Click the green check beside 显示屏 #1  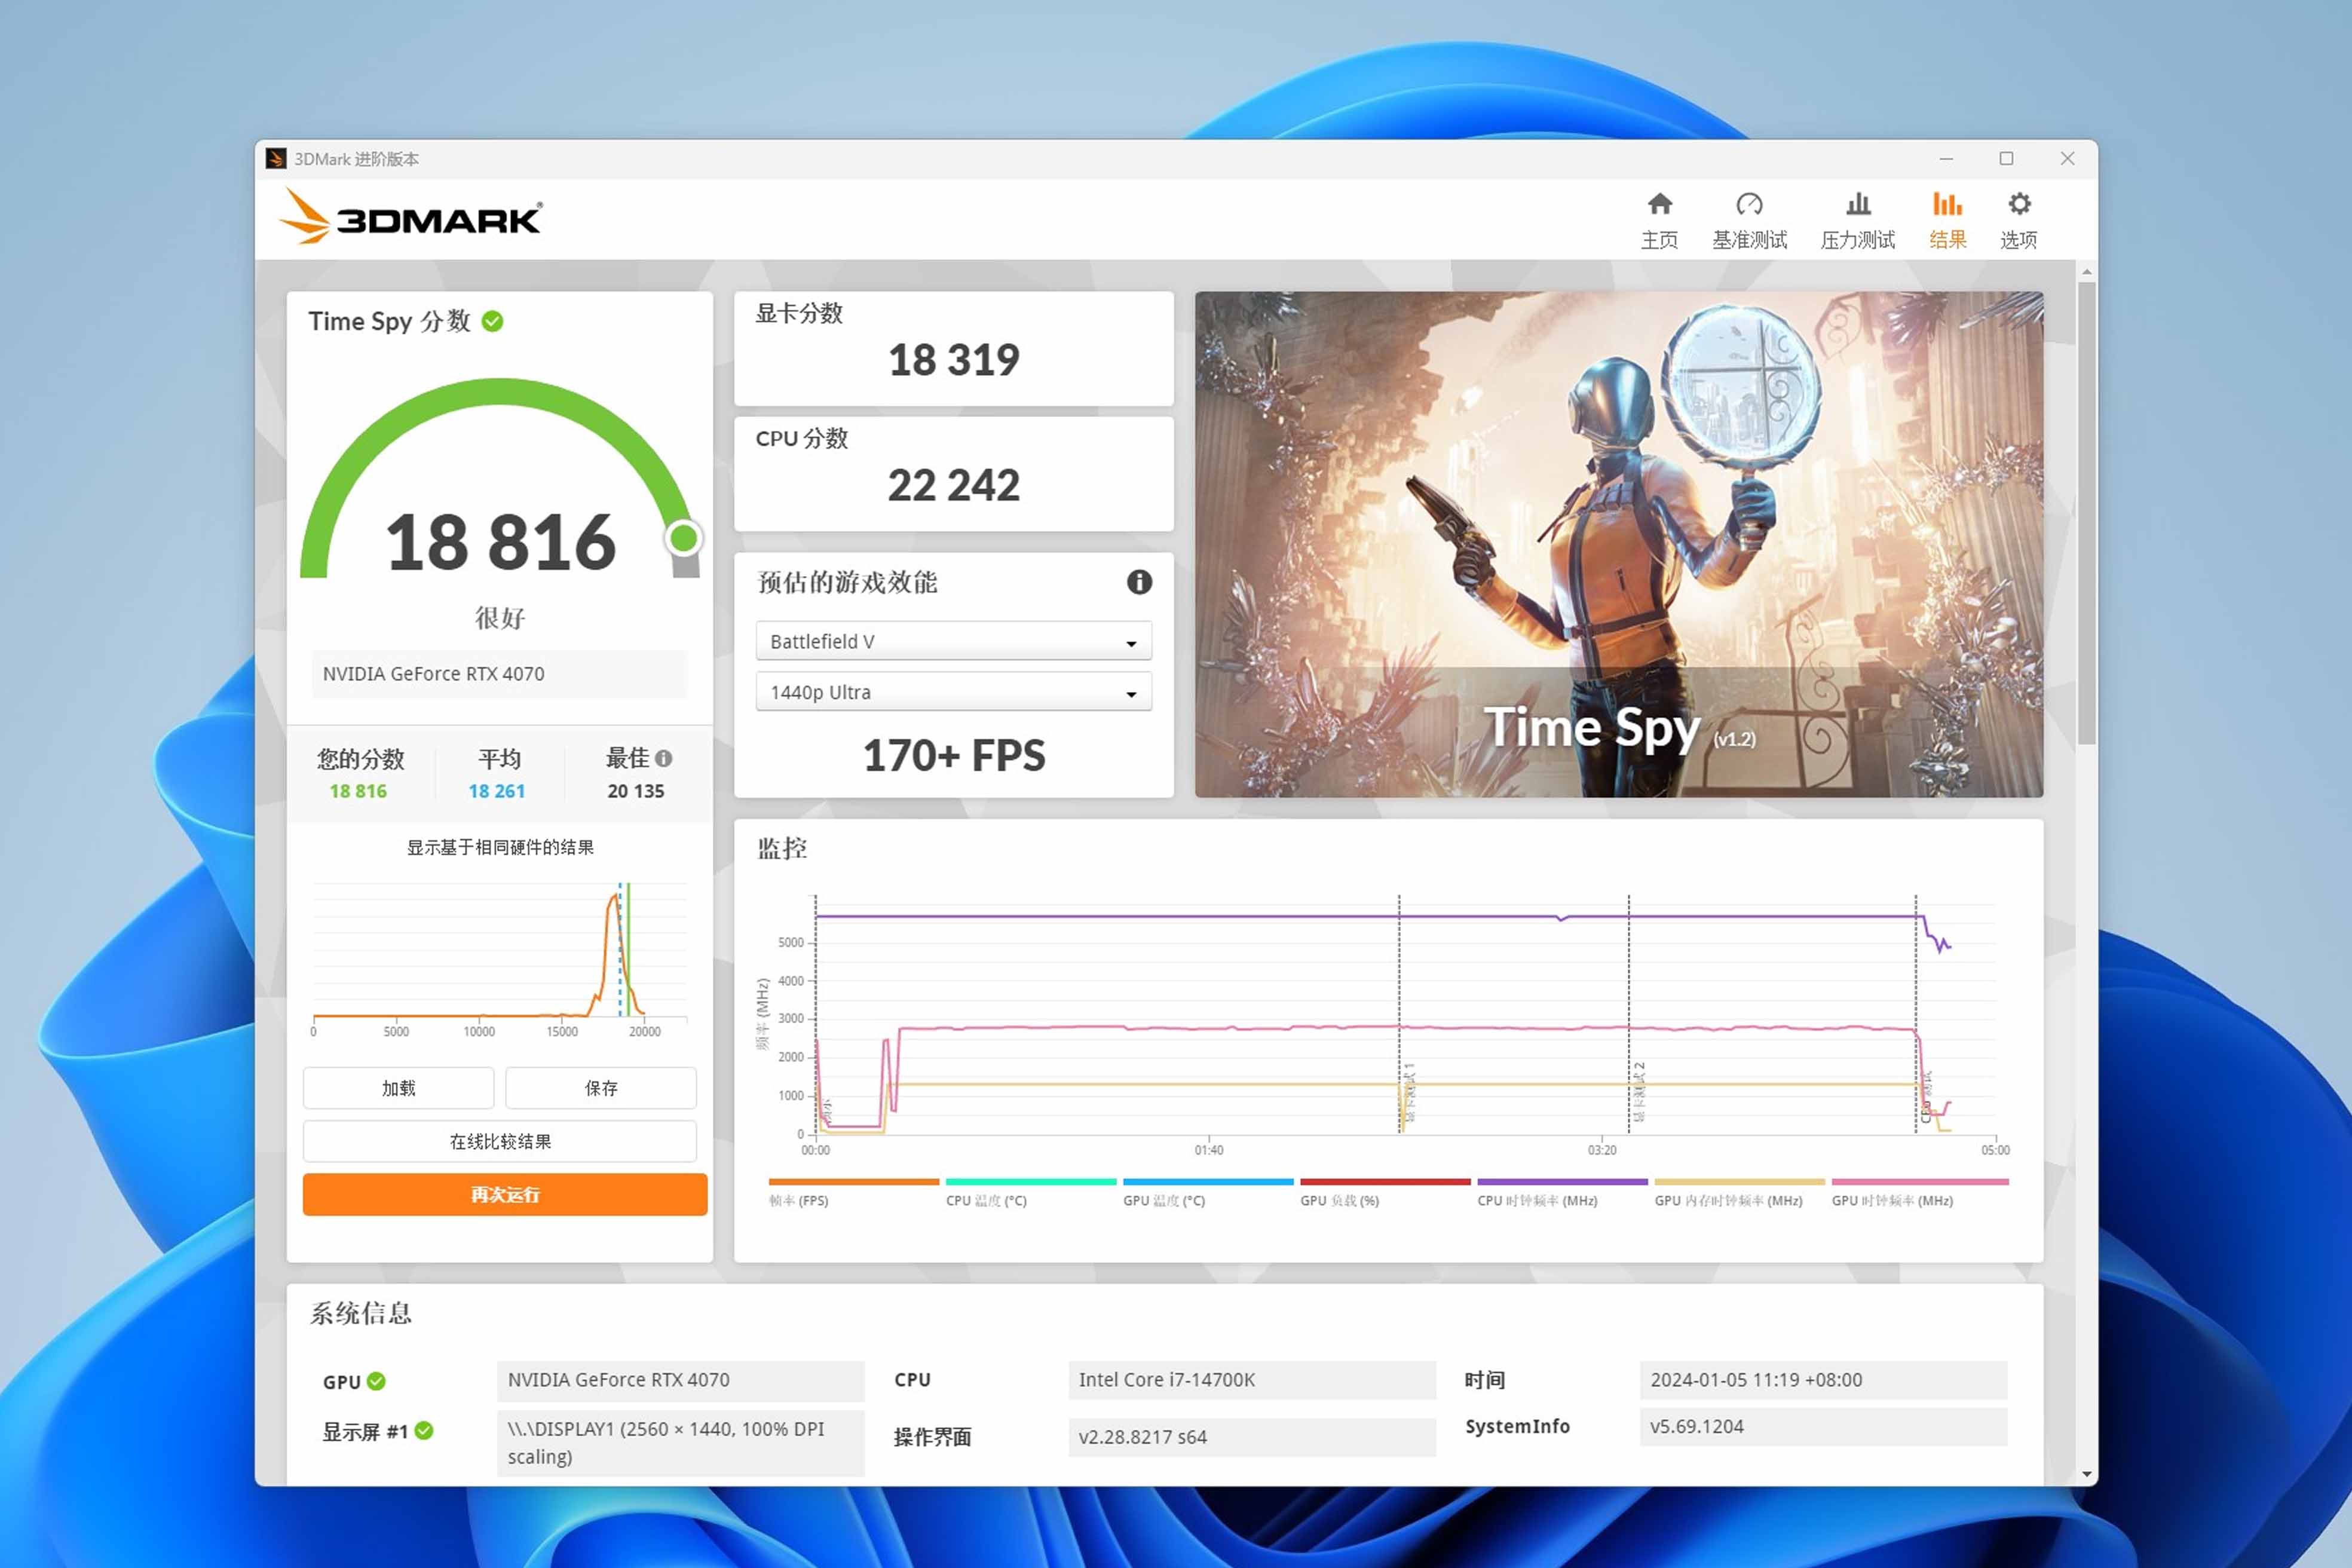[x=424, y=1431]
